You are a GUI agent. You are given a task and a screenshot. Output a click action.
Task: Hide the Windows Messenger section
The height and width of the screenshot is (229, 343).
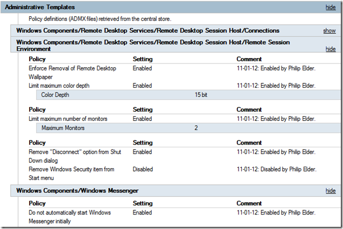[330, 191]
